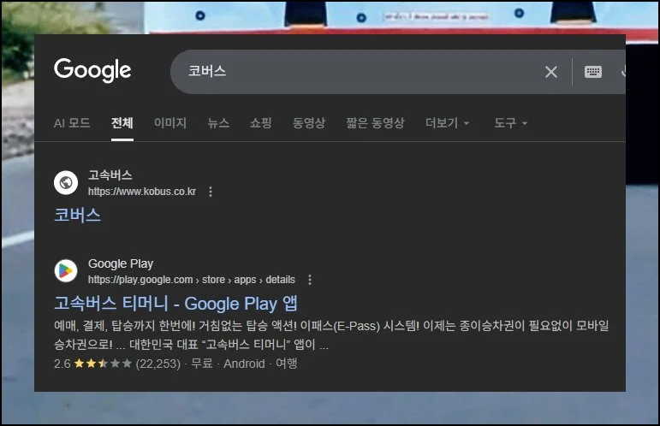
Task: Switch to the 짧은 동영상 tab
Action: pyautogui.click(x=375, y=123)
